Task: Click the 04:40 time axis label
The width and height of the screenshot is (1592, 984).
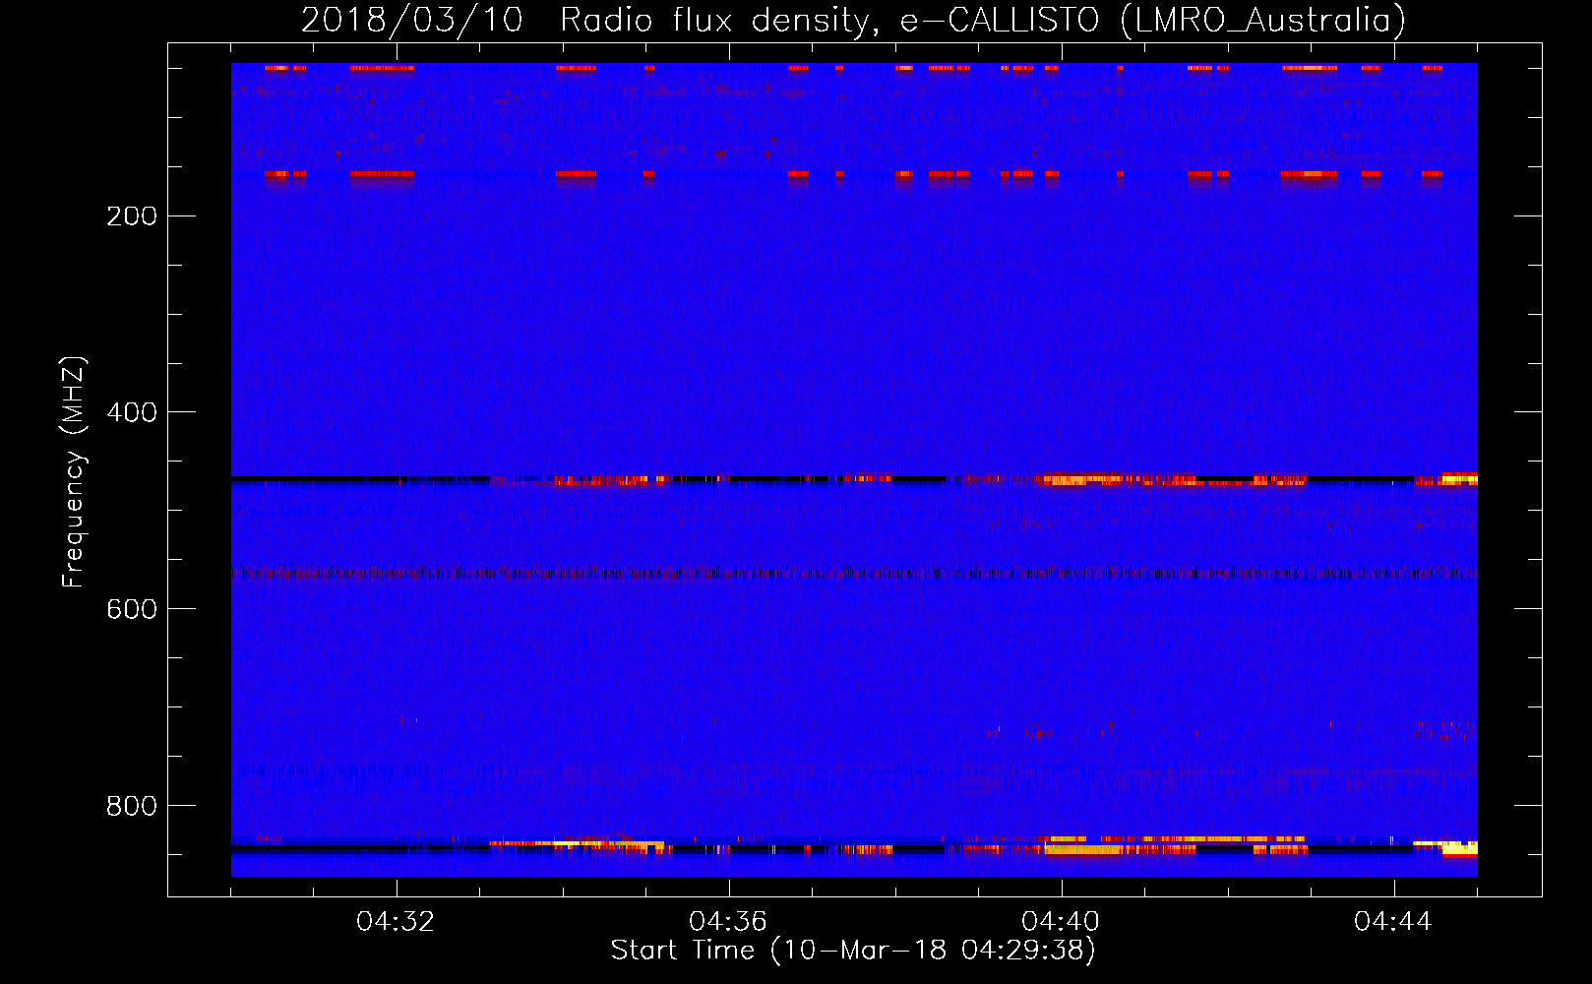Action: click(x=1061, y=922)
